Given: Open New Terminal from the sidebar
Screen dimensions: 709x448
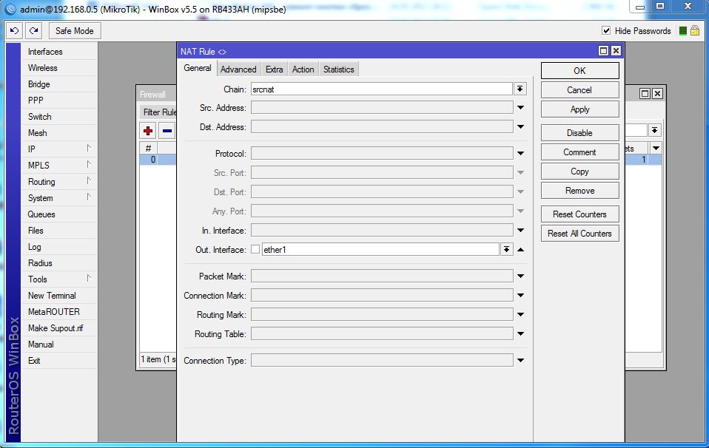Looking at the screenshot, I should 52,296.
